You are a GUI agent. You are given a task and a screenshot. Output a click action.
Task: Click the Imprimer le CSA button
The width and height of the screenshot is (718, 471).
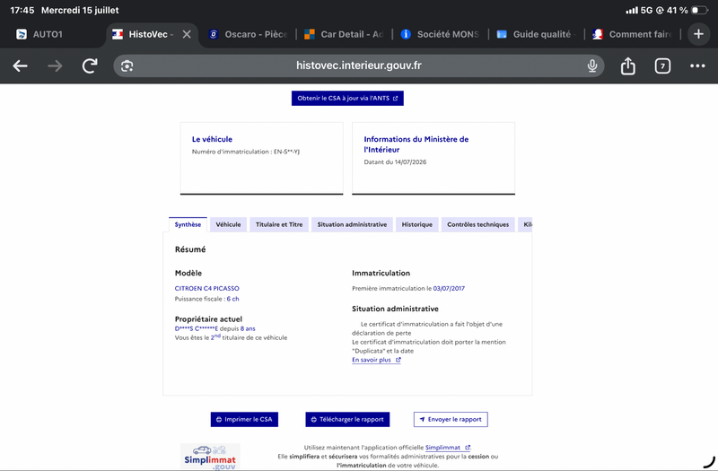(244, 419)
